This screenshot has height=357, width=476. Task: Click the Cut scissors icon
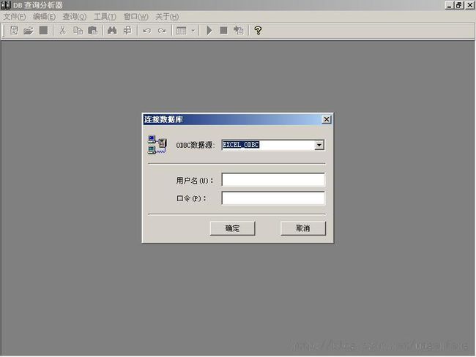coord(62,30)
